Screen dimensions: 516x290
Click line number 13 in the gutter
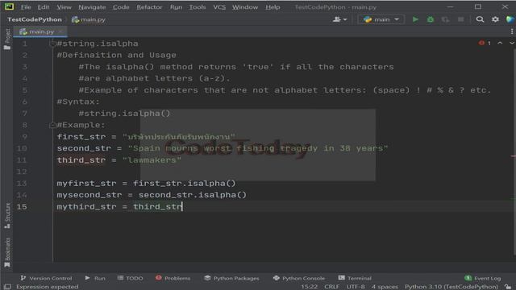click(x=22, y=184)
